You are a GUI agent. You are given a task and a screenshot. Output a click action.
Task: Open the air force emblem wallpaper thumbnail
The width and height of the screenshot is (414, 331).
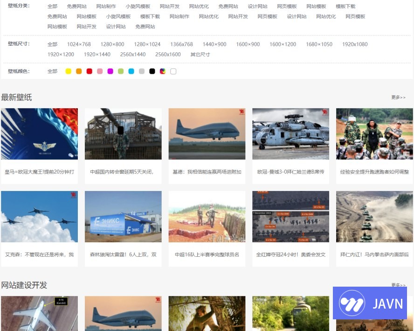pyautogui.click(x=39, y=134)
